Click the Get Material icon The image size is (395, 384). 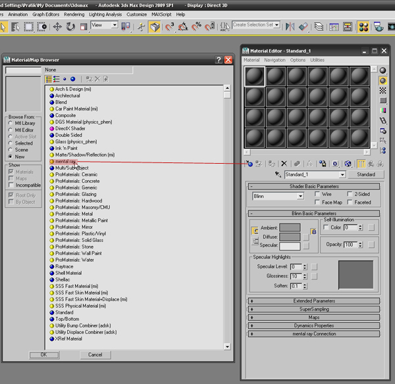[249, 163]
